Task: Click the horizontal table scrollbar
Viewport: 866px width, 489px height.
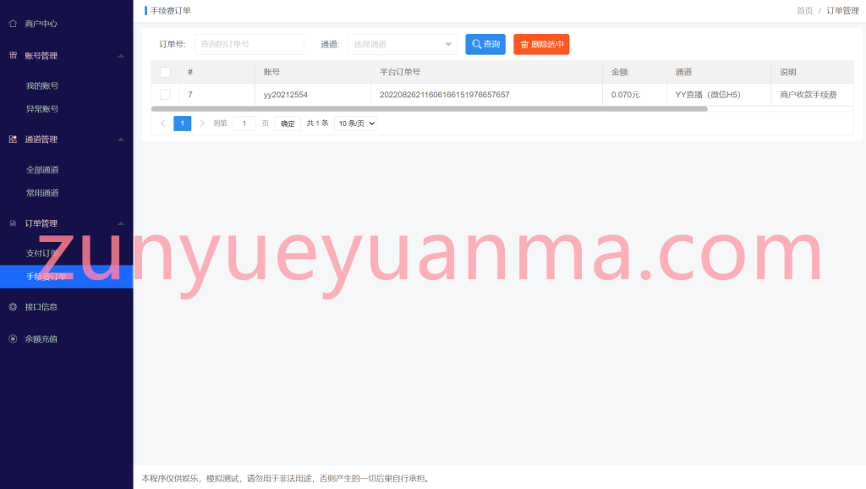Action: click(x=429, y=109)
